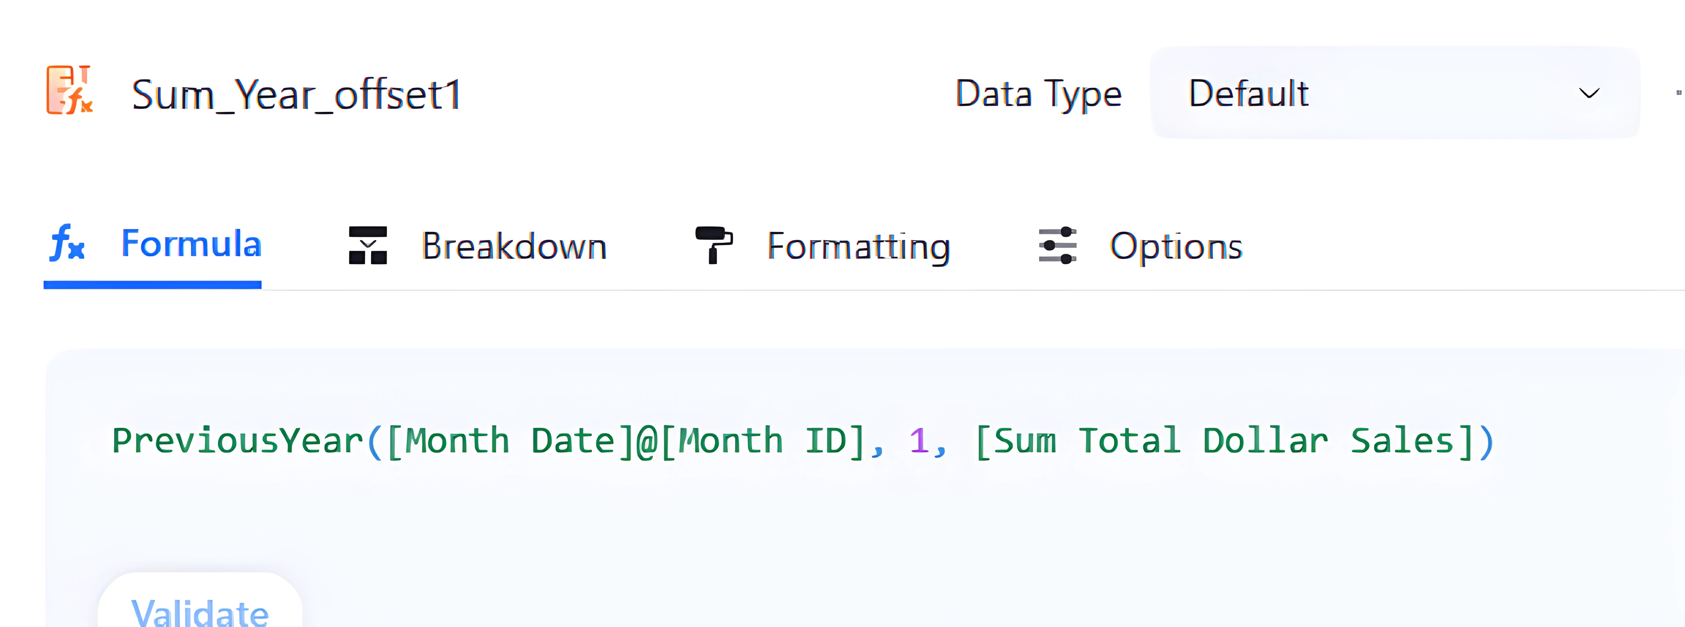Click [Sum Total Dollar Sales] in formula
Image resolution: width=1685 pixels, height=627 pixels.
[x=1223, y=441]
